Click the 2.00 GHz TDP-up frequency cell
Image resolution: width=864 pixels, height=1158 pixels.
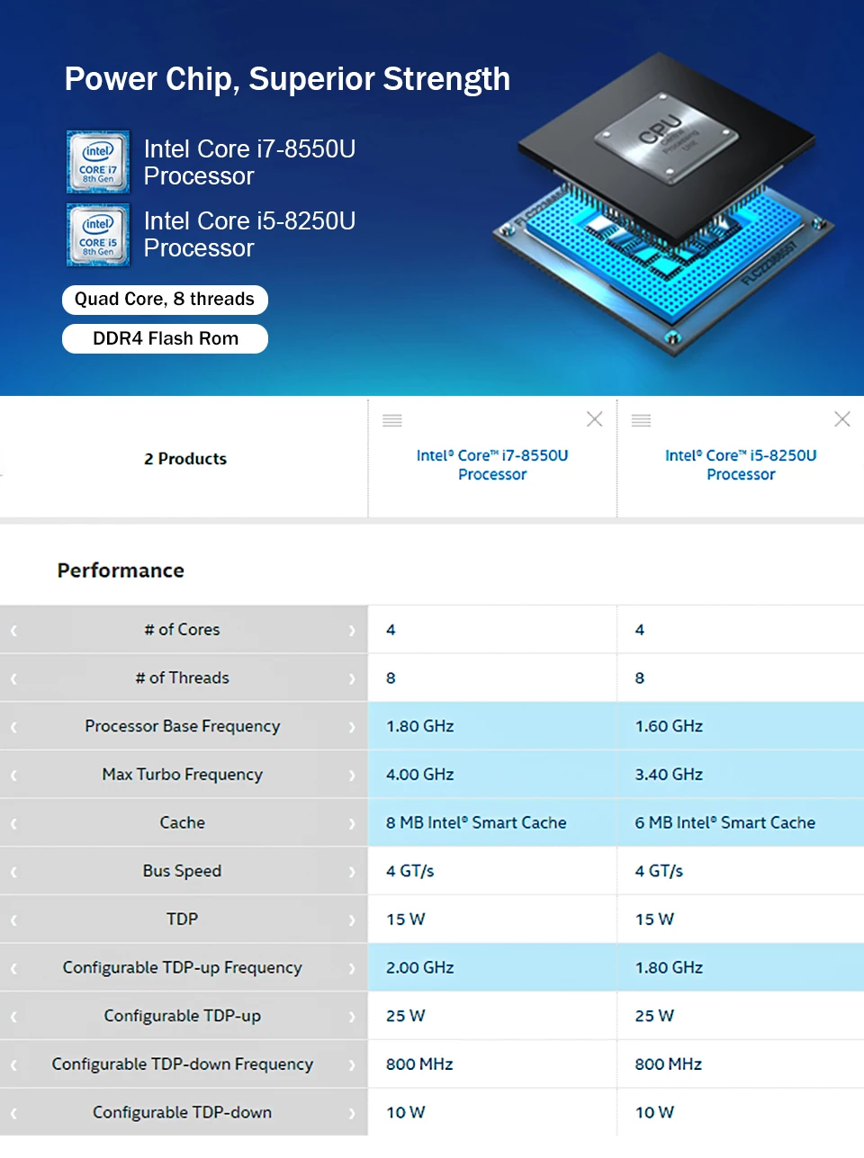tap(492, 968)
